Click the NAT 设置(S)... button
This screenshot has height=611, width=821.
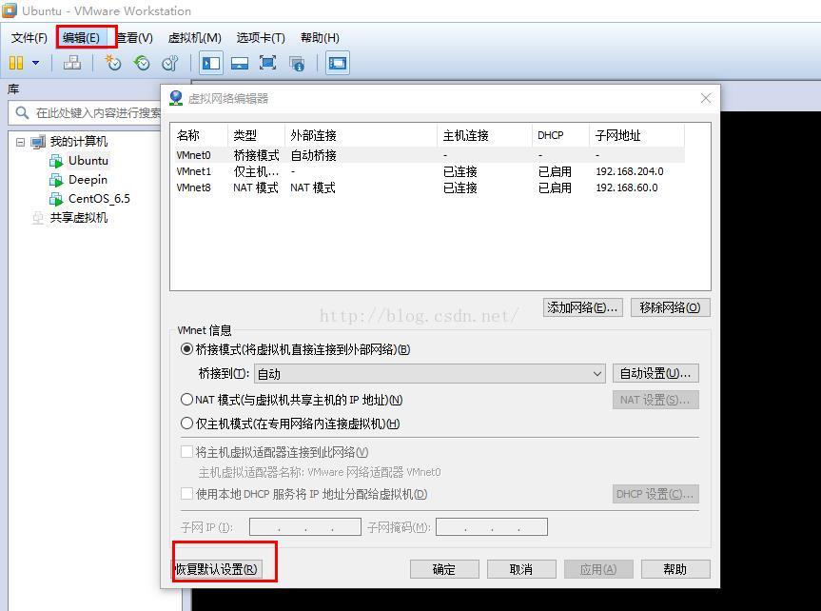point(655,400)
